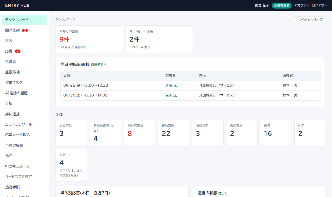Open the アカウント link in the header
This screenshot has width=332, height=197.
click(302, 5)
